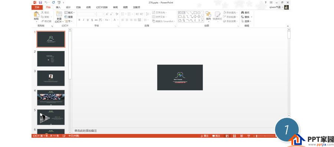Increase font size with larger A icon
Image resolution: width=334 pixels, height=147 pixels.
coord(107,14)
